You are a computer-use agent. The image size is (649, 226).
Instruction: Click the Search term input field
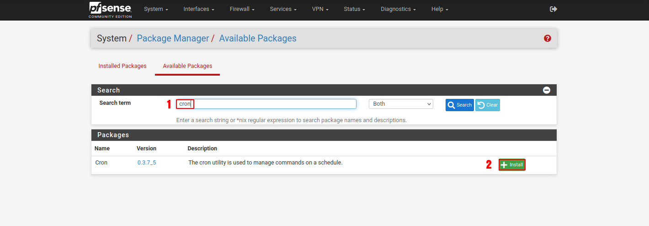274,104
